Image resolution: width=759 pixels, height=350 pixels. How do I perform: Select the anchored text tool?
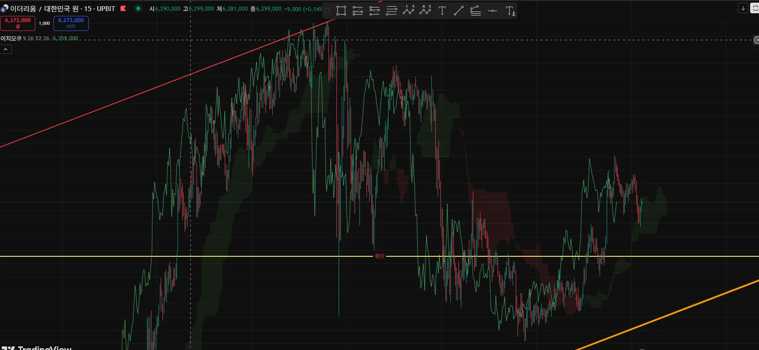point(510,11)
